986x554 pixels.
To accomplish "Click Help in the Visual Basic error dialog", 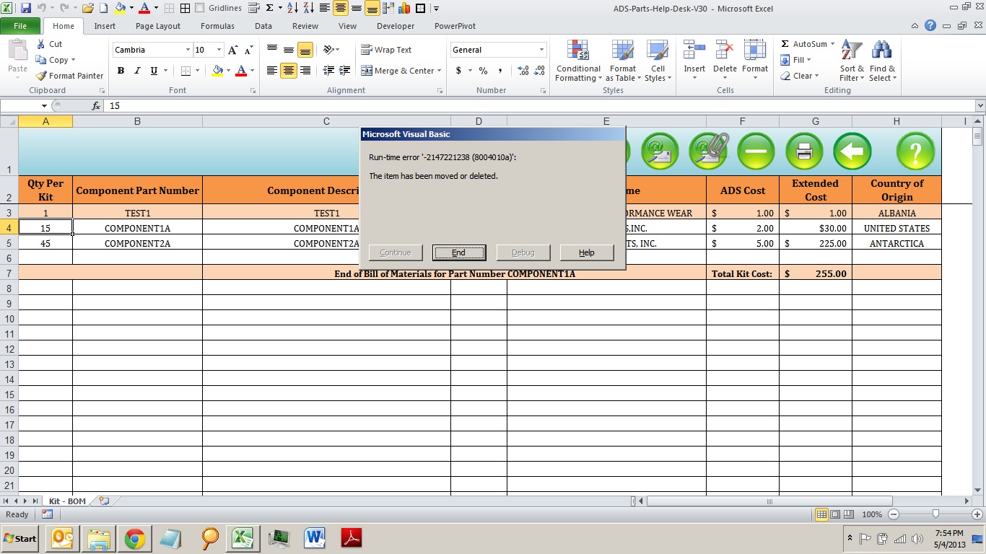I will pyautogui.click(x=587, y=252).
